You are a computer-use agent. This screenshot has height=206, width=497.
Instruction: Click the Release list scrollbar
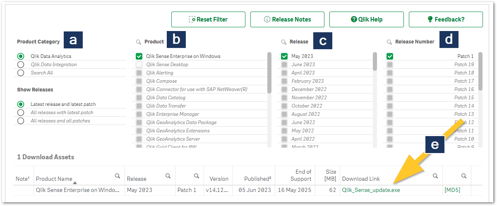(375, 61)
